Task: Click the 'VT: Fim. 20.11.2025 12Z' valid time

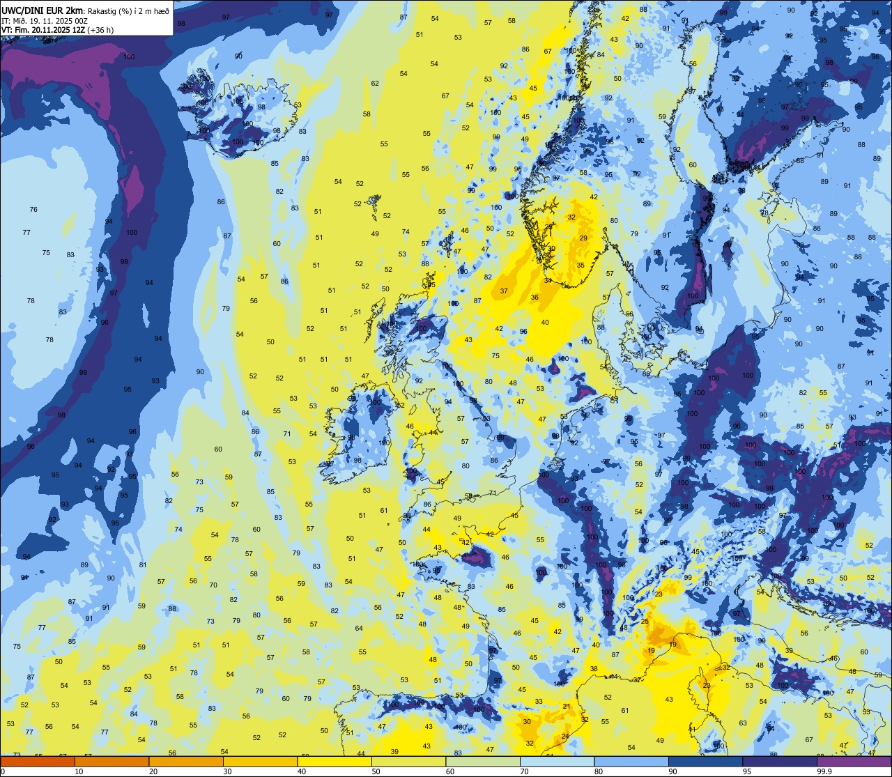Action: (43, 30)
